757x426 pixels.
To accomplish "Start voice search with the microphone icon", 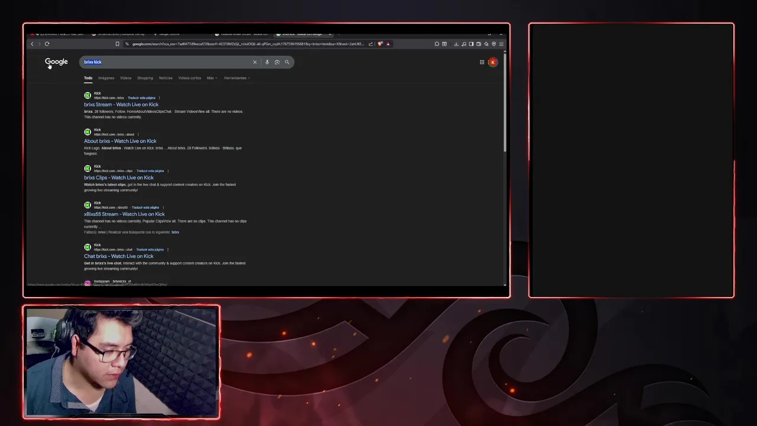I will (267, 62).
